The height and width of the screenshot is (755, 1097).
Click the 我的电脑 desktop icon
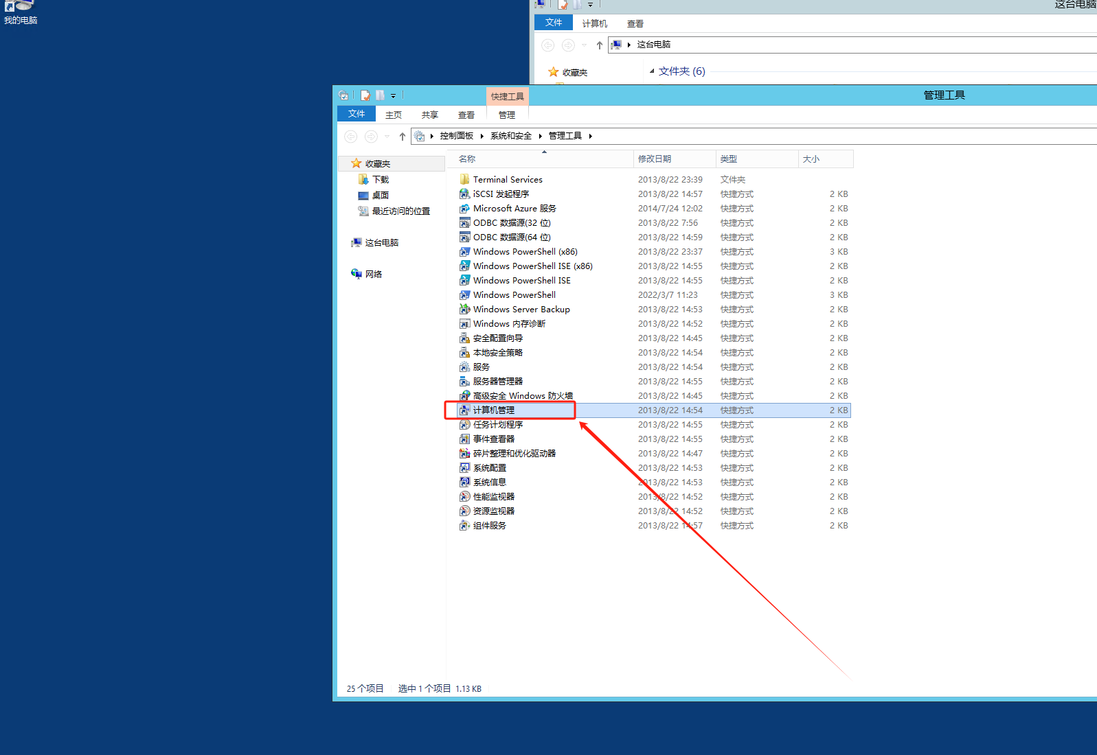pyautogui.click(x=21, y=12)
